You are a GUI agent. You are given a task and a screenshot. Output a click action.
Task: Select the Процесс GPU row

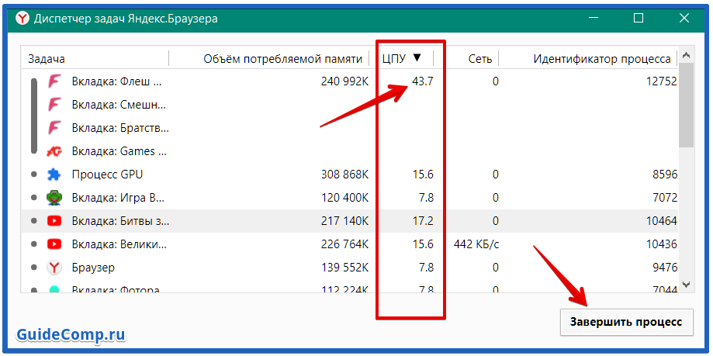click(x=350, y=175)
